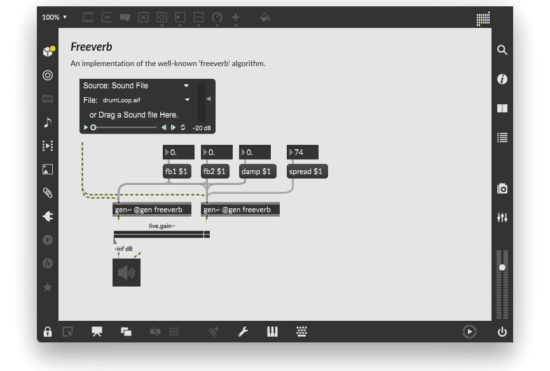Click the sound file scrub position slider

pyautogui.click(x=123, y=128)
